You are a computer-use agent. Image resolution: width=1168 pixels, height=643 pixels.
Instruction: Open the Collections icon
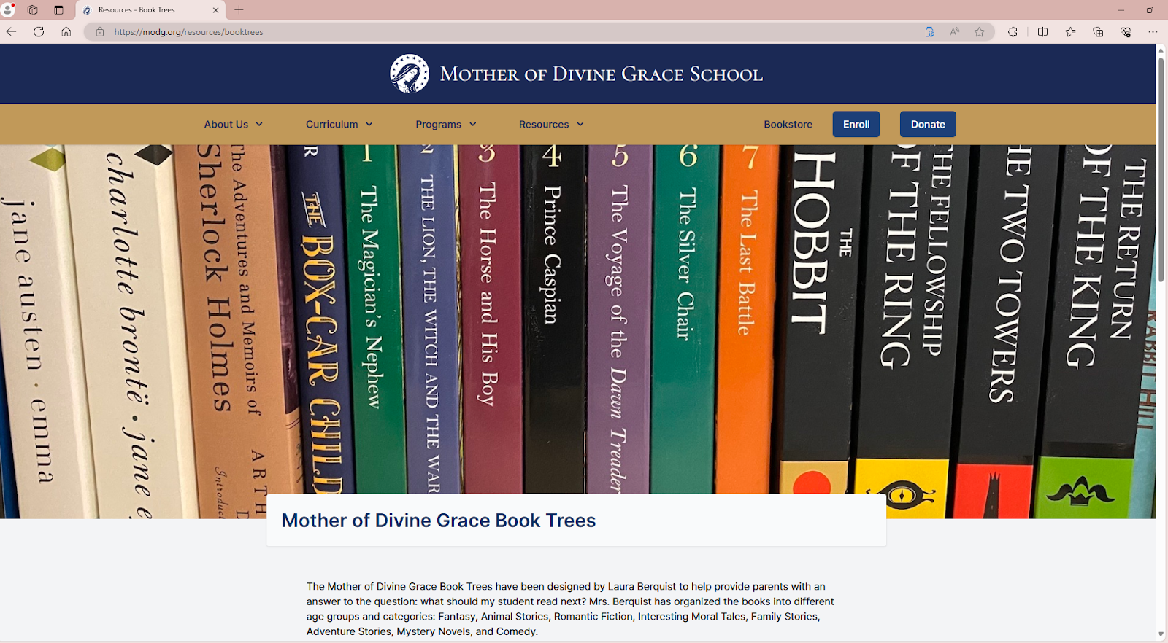1098,31
